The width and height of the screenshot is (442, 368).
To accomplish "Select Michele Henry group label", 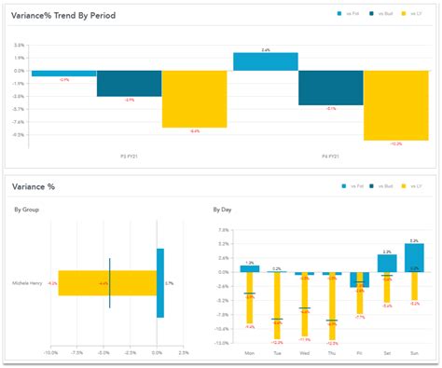I will tap(27, 283).
